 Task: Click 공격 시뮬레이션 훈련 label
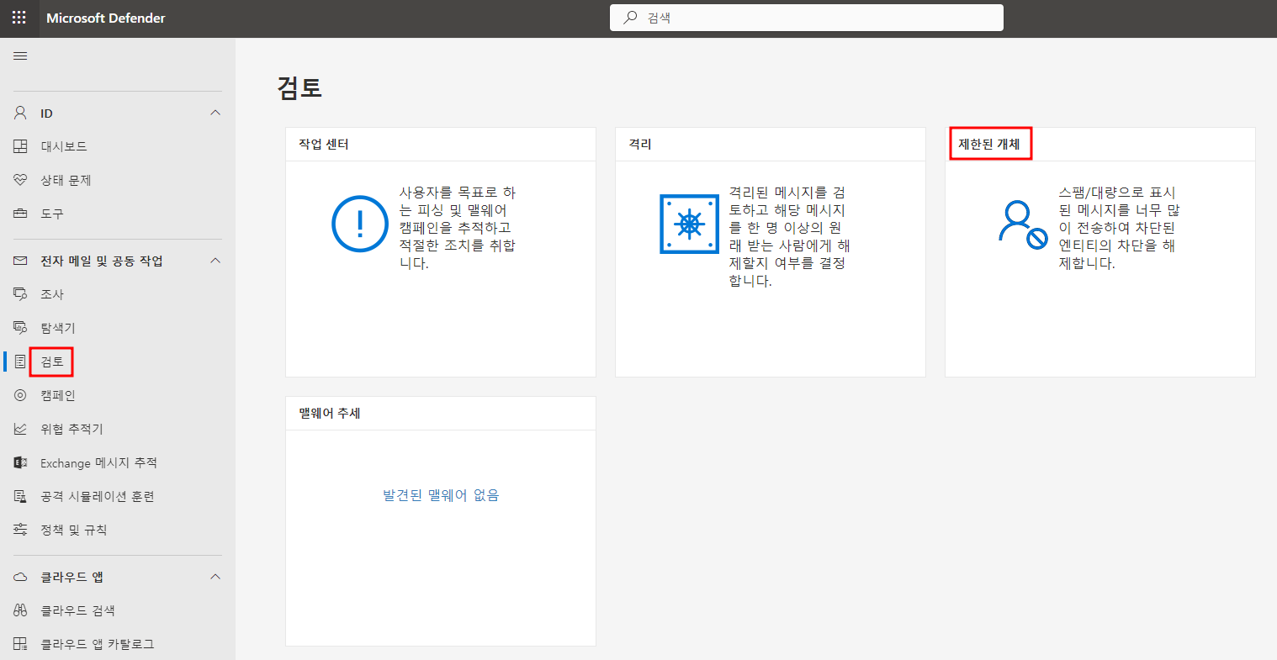click(x=98, y=496)
